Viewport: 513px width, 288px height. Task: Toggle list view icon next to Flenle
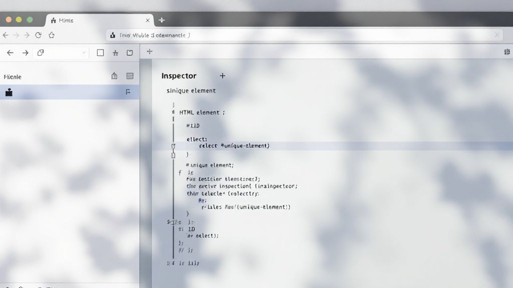point(130,76)
